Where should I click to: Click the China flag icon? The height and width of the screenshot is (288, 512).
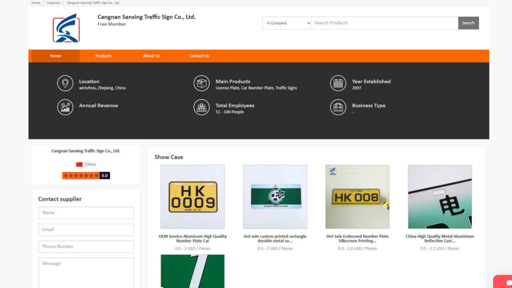pos(79,164)
